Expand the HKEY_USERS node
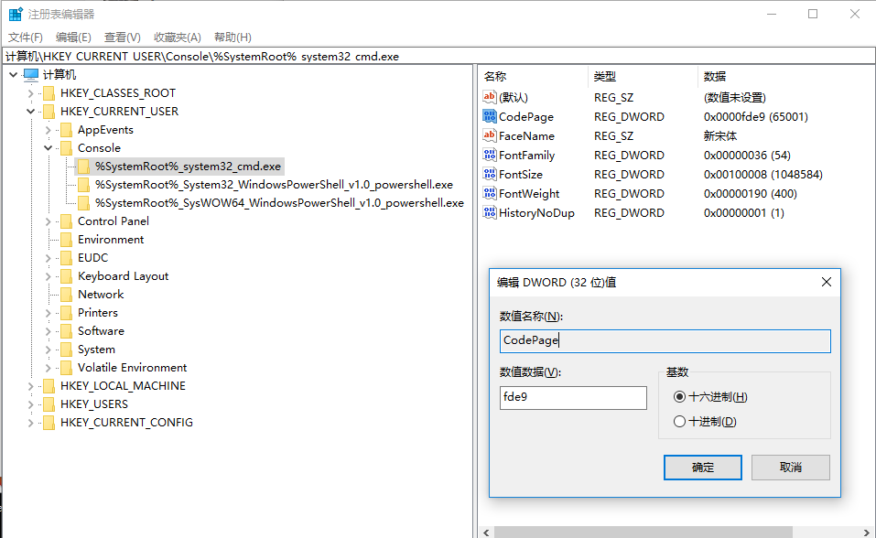This screenshot has width=876, height=538. pyautogui.click(x=31, y=404)
